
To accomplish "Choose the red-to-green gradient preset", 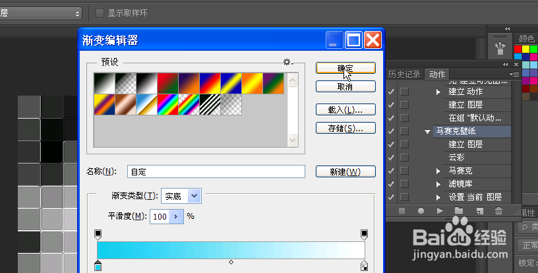I will pyautogui.click(x=167, y=83).
